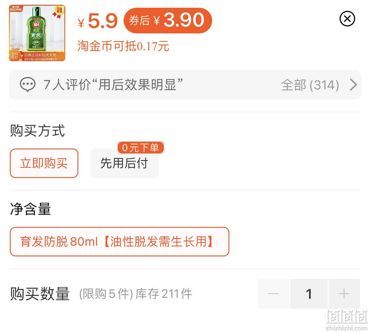The width and height of the screenshot is (370, 333).
Task: Tap the 0元下单 promo badge
Action: tap(140, 148)
